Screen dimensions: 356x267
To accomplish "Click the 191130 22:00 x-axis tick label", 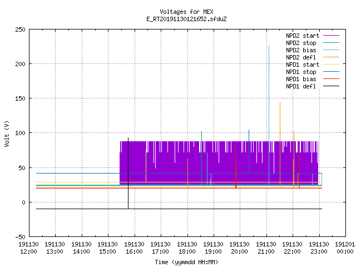I will [293, 248].
